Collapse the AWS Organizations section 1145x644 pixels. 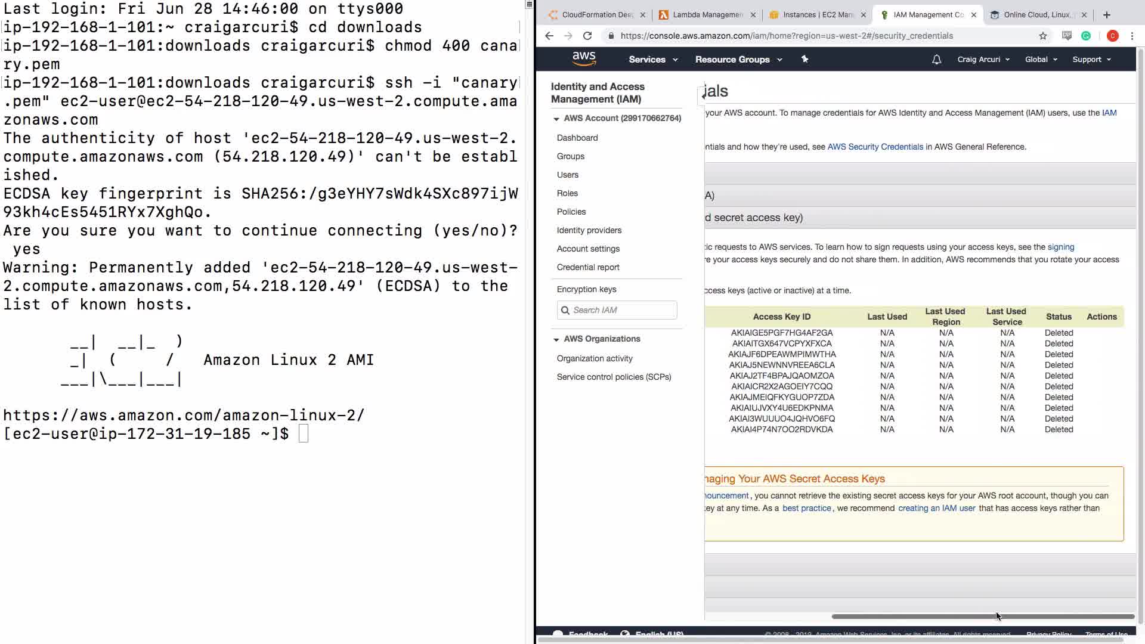(x=556, y=339)
